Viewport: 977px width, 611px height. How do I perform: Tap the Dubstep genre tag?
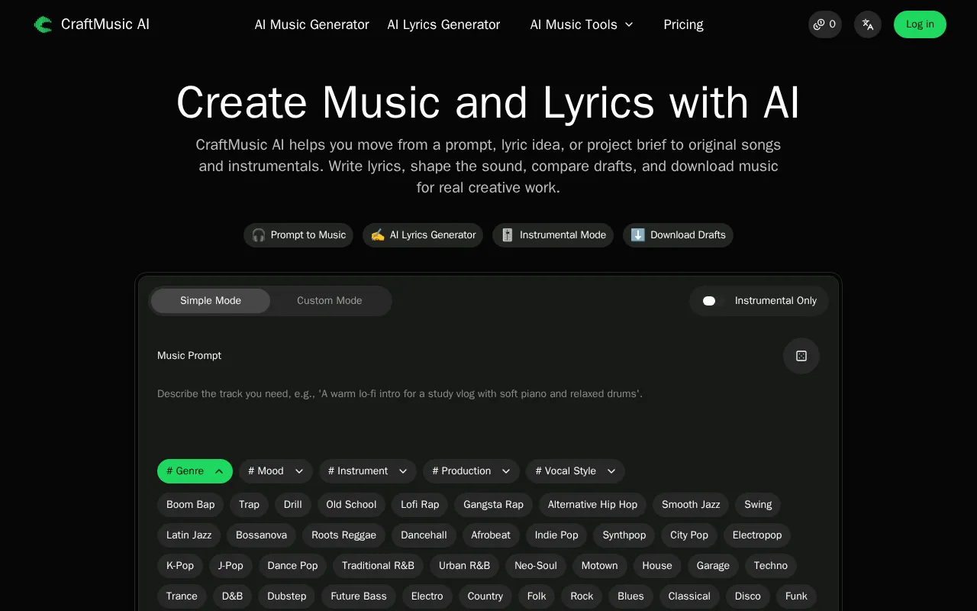(287, 596)
